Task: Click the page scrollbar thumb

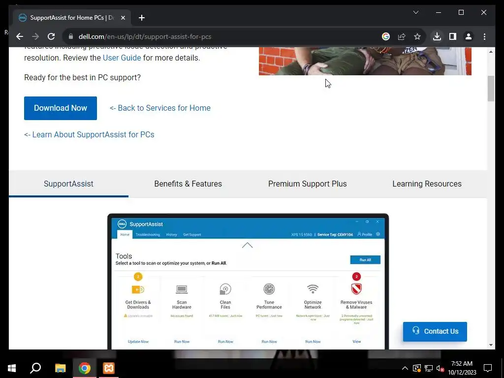Action: click(491, 89)
